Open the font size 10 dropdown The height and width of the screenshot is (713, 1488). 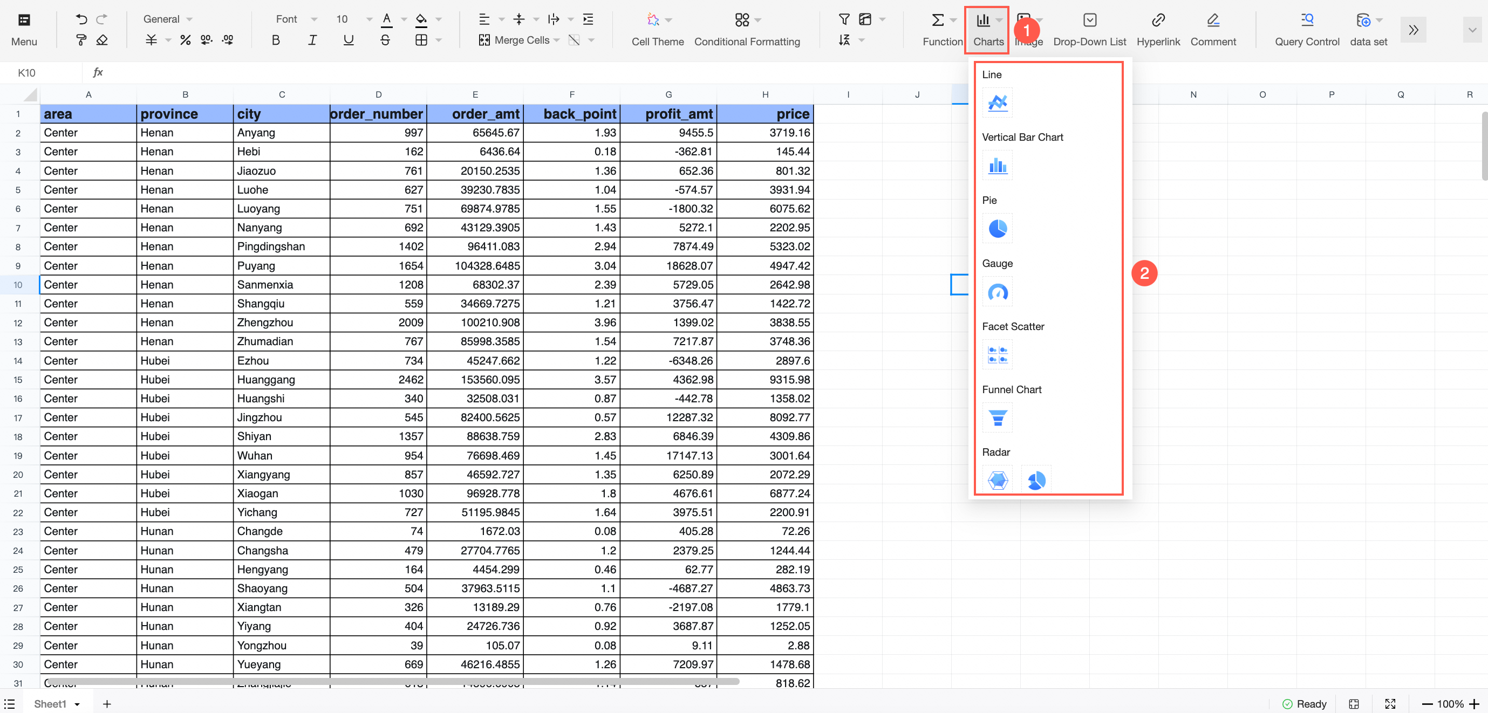pyautogui.click(x=354, y=19)
